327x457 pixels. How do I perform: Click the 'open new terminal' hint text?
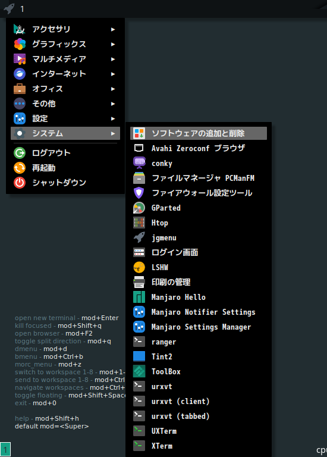pyautogui.click(x=45, y=318)
